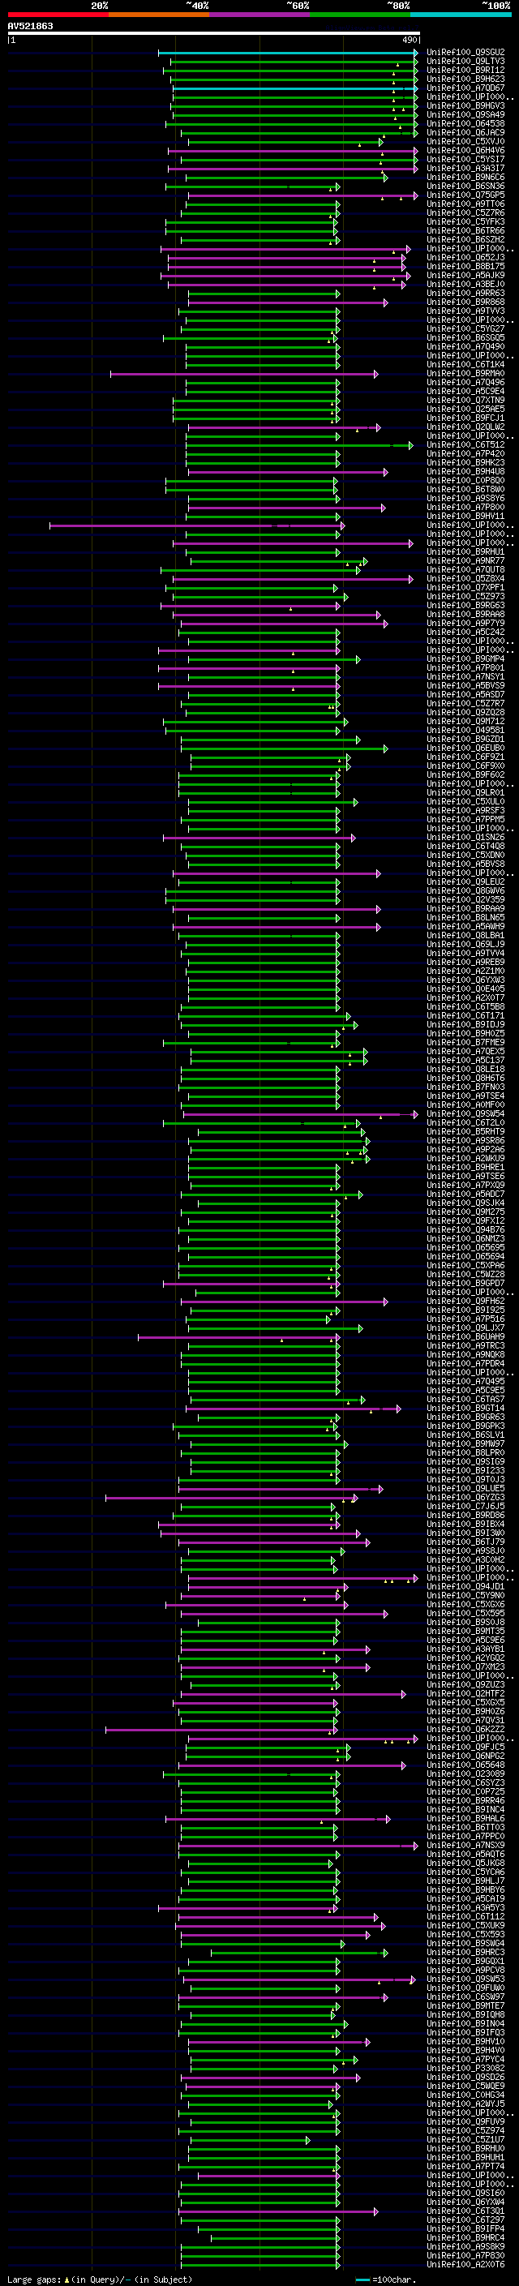Select label UniRef100_C6T3Q1

tap(465, 2211)
